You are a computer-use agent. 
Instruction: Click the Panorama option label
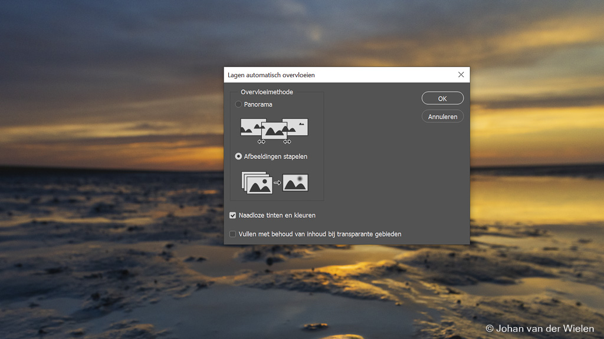tap(258, 104)
